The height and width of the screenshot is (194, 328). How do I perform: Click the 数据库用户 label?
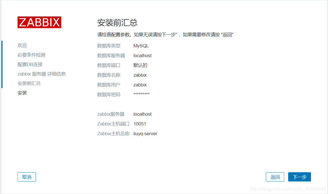click(109, 85)
